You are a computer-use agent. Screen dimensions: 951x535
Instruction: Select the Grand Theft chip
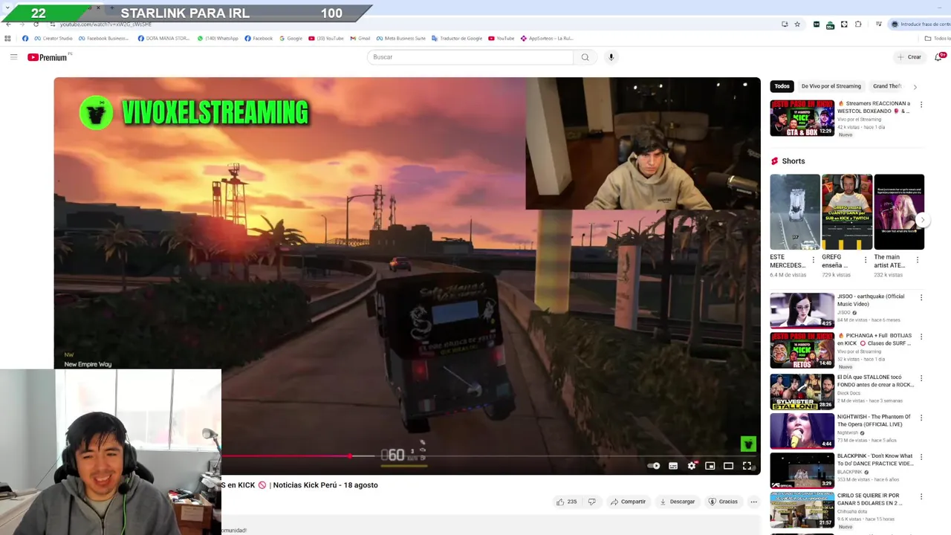point(887,86)
